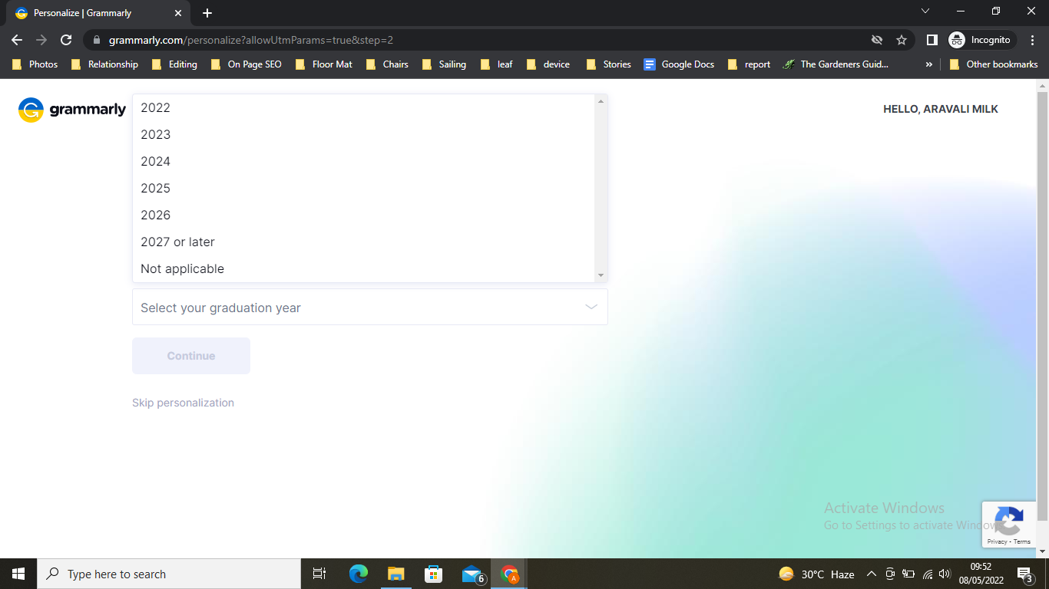1049x589 pixels.
Task: Click the third-party cookies blocked eye icon
Action: [x=876, y=40]
